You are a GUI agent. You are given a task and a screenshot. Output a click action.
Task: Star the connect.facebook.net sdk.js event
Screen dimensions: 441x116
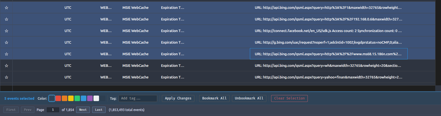6,31
